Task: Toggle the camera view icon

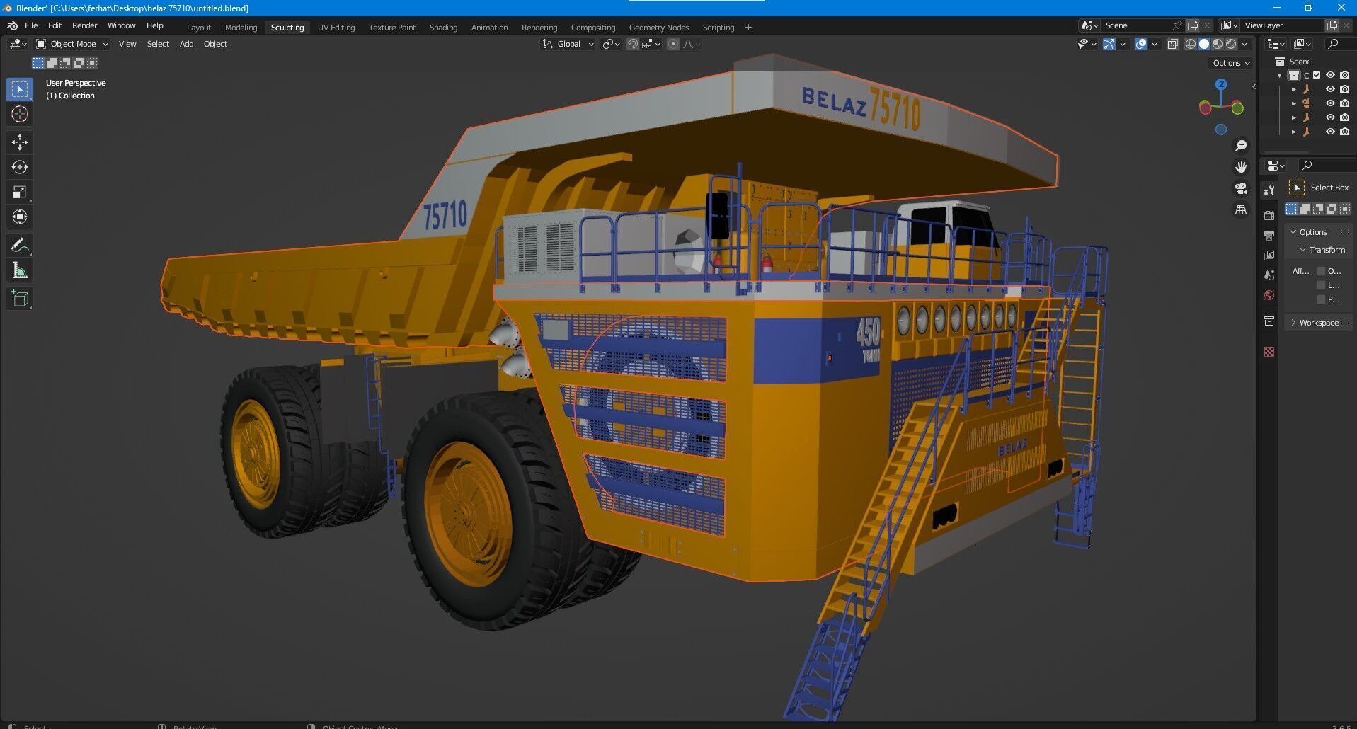Action: point(1240,188)
